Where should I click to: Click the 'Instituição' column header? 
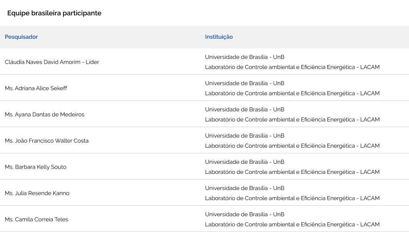[x=219, y=37]
